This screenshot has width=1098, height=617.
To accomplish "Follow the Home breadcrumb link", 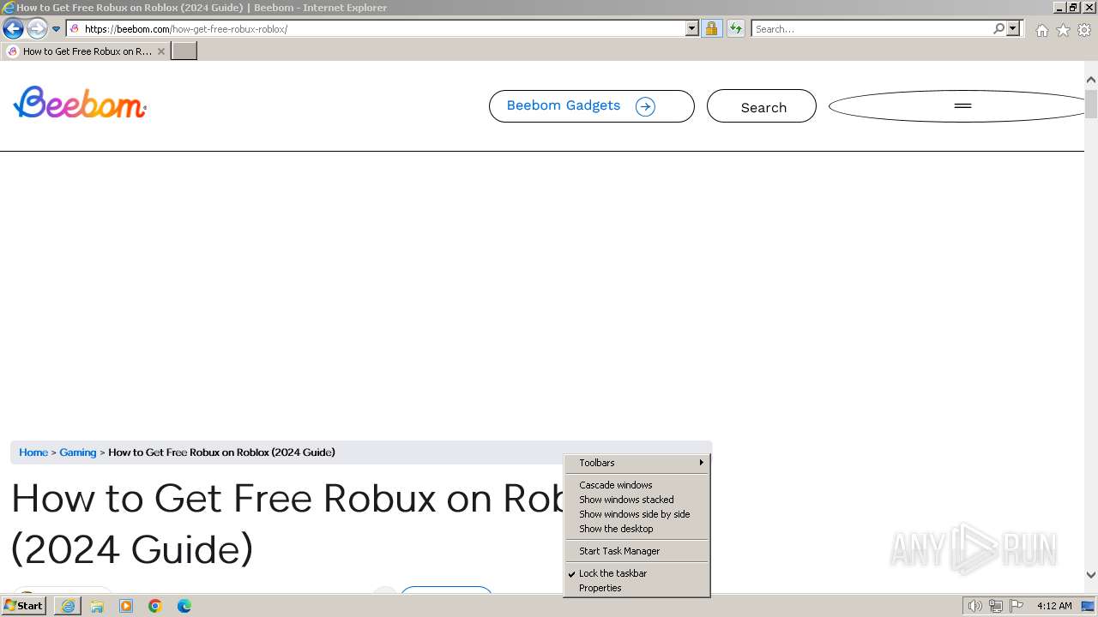I will point(33,452).
